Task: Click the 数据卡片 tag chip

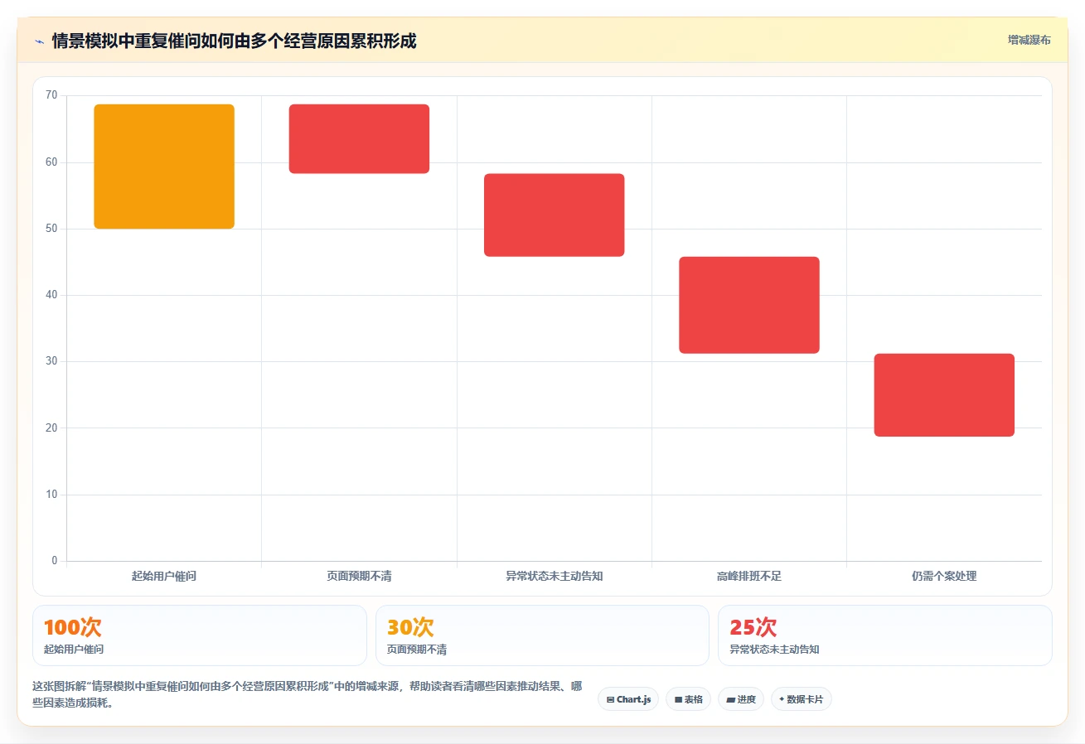Action: [801, 699]
